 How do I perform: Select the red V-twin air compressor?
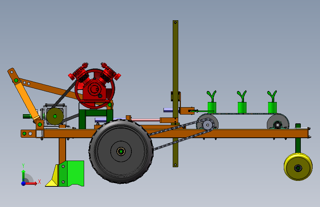[x=94, y=85]
